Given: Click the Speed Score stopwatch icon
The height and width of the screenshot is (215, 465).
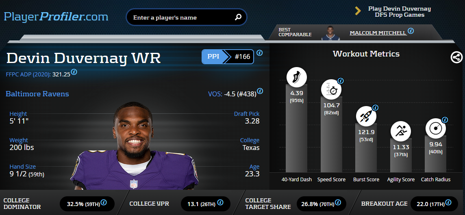Looking at the screenshot, I should [331, 89].
